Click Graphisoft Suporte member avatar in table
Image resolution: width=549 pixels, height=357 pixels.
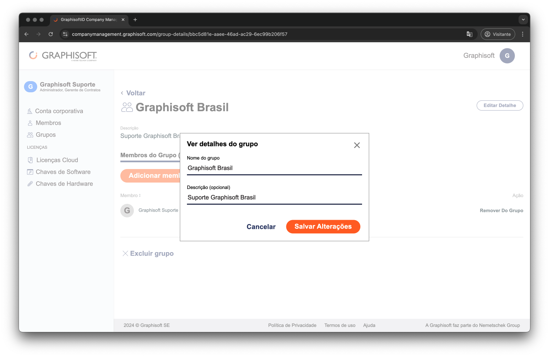(127, 211)
